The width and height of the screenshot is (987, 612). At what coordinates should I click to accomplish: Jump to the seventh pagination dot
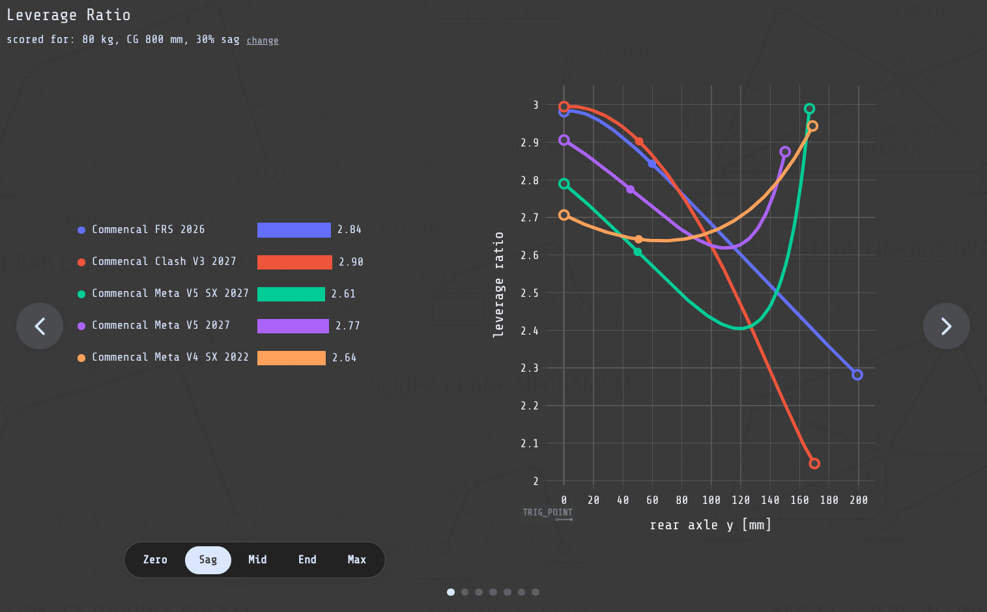(x=536, y=592)
